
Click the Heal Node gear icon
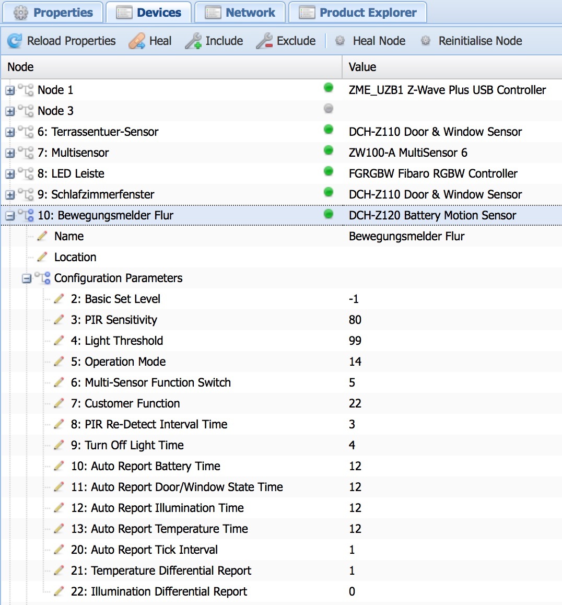pos(340,41)
